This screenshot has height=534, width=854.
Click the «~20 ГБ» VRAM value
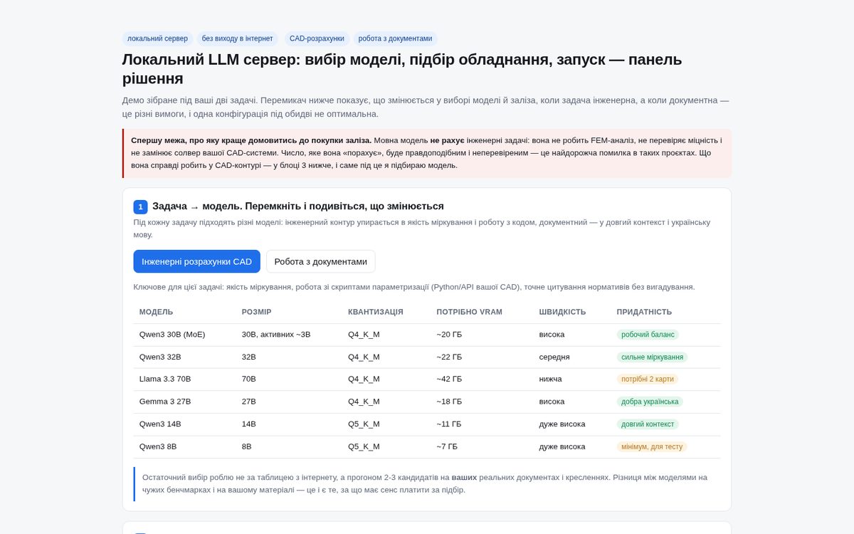tap(449, 335)
